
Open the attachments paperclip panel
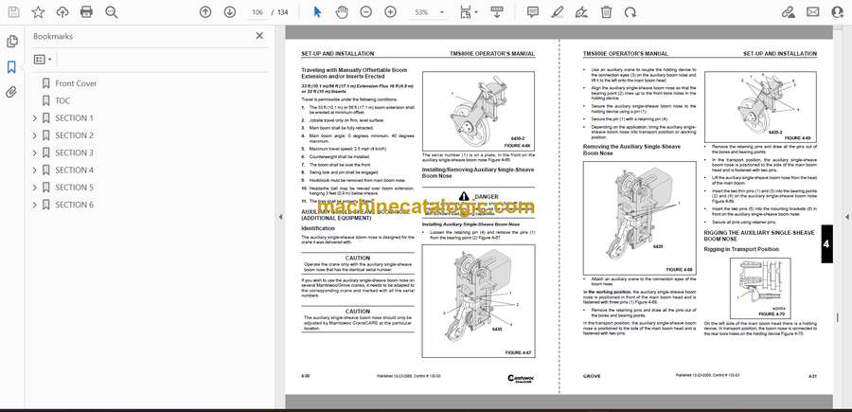[x=11, y=92]
